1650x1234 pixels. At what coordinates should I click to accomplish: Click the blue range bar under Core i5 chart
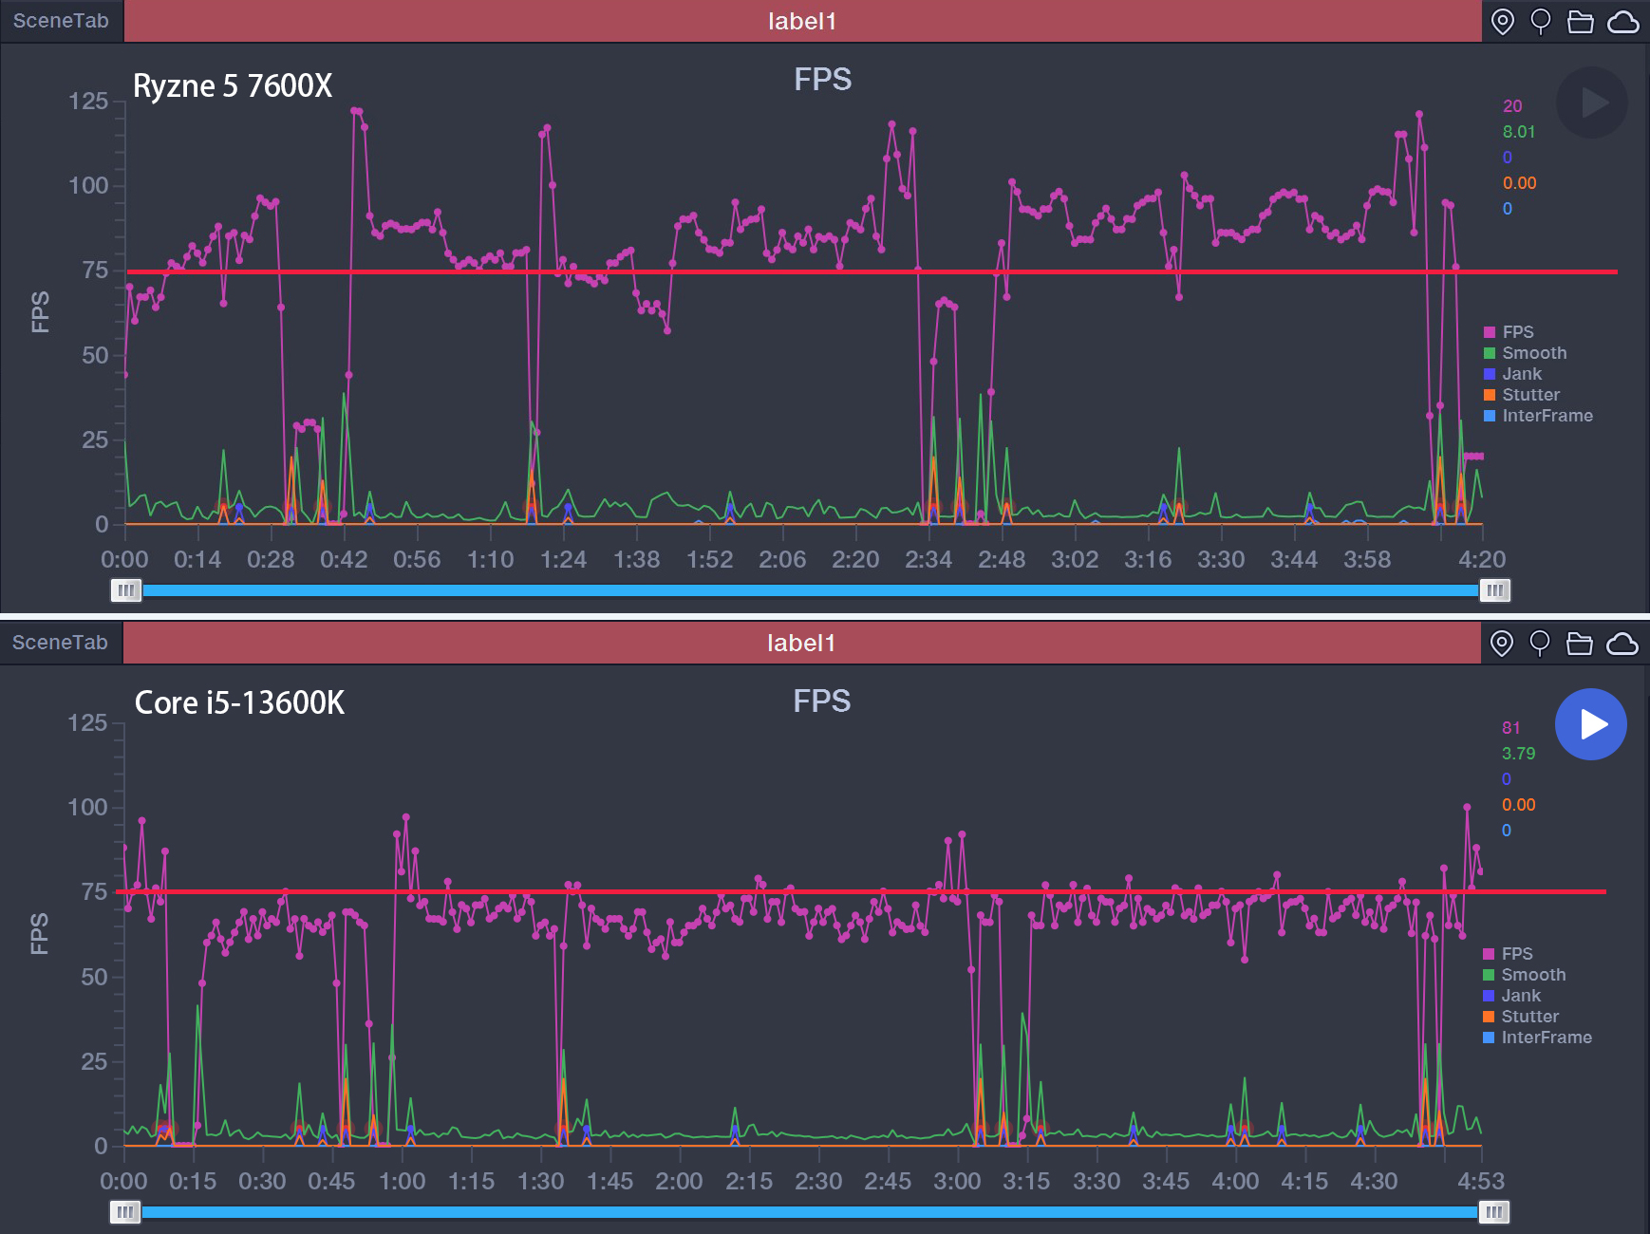810,1212
